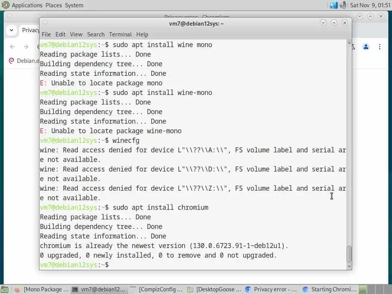Image resolution: width=392 pixels, height=294 pixels.
Task: Select the Privacy error tab in Chromium
Action: (x=30, y=30)
